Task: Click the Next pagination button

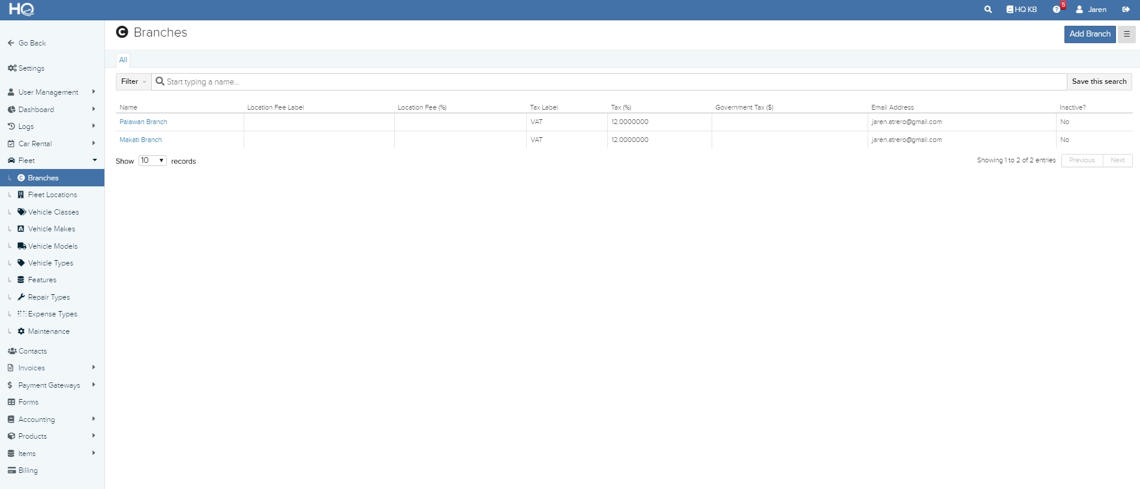Action: coord(1117,161)
